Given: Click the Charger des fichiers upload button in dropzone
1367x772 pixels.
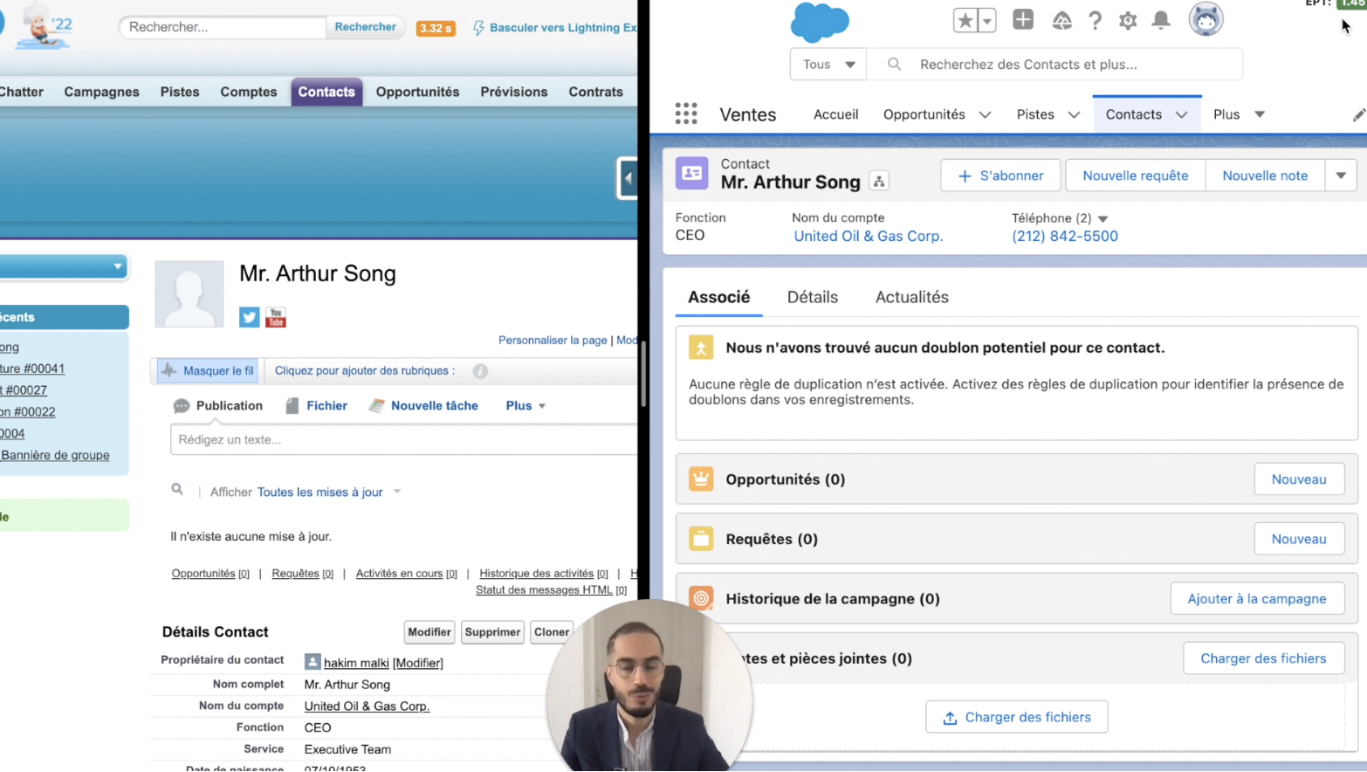Looking at the screenshot, I should (1016, 717).
